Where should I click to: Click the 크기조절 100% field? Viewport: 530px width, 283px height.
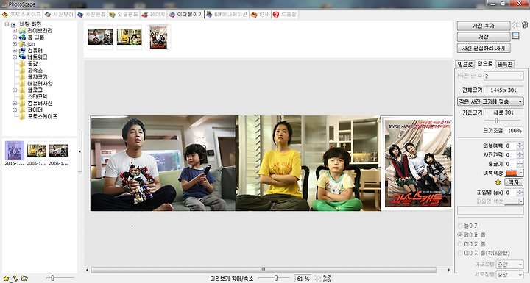[515, 130]
